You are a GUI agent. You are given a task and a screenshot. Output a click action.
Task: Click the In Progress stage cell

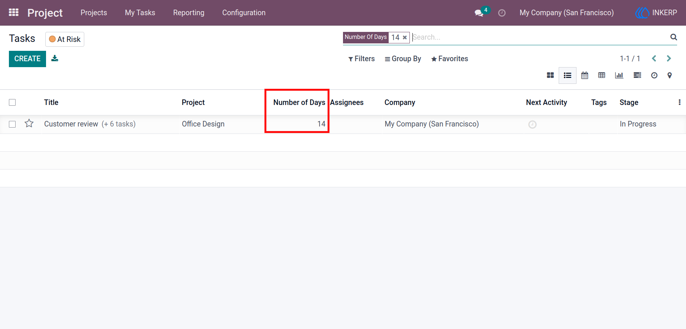tap(638, 124)
